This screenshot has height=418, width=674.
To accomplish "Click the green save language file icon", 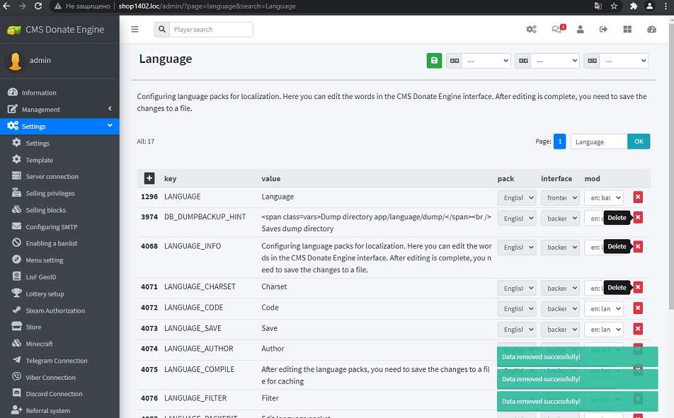I will tap(434, 61).
